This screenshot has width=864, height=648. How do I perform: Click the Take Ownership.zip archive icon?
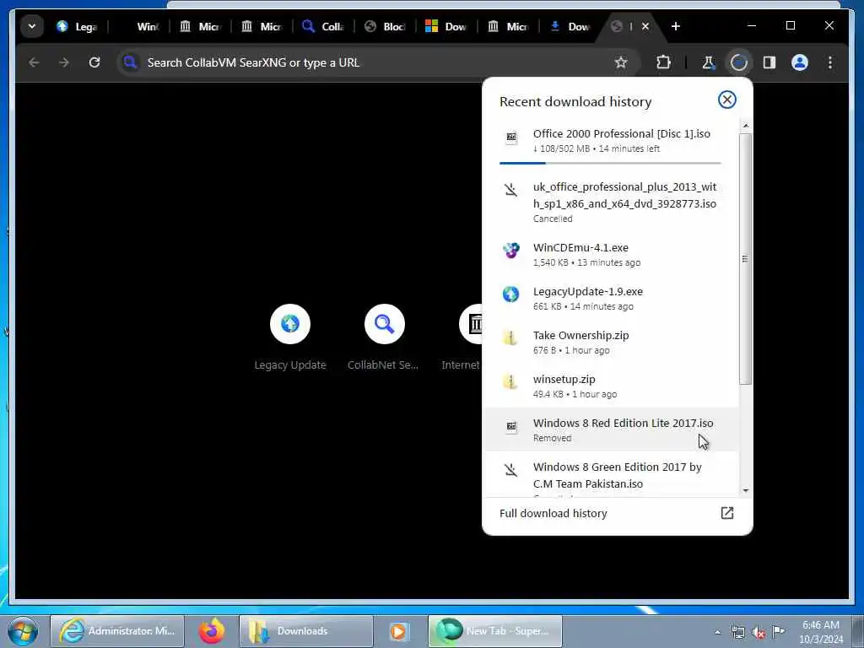point(510,337)
